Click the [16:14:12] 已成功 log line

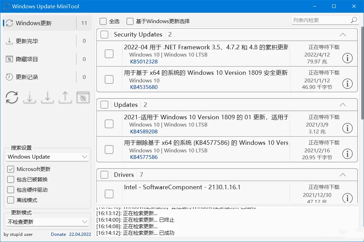tap(135, 233)
